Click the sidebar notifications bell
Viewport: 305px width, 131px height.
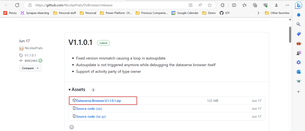tap(298, 15)
